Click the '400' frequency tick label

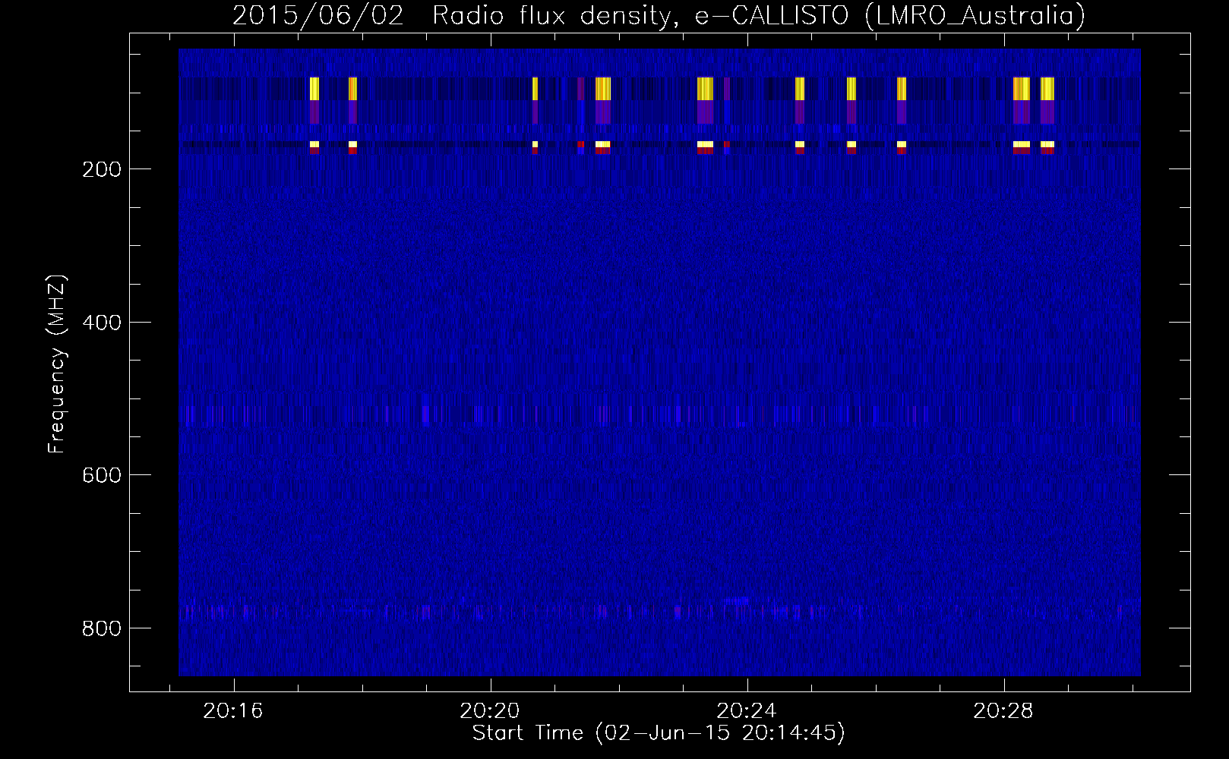point(101,323)
